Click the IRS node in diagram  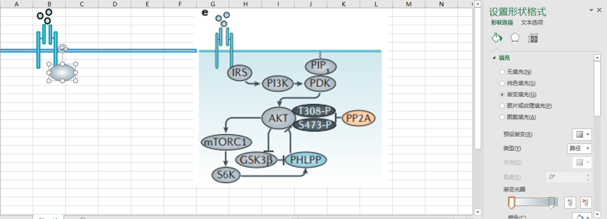point(239,72)
